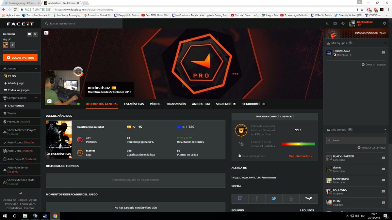392x220 pixels.
Task: Open the group chat icon in Mi Grupo
Action: [x=29, y=34]
